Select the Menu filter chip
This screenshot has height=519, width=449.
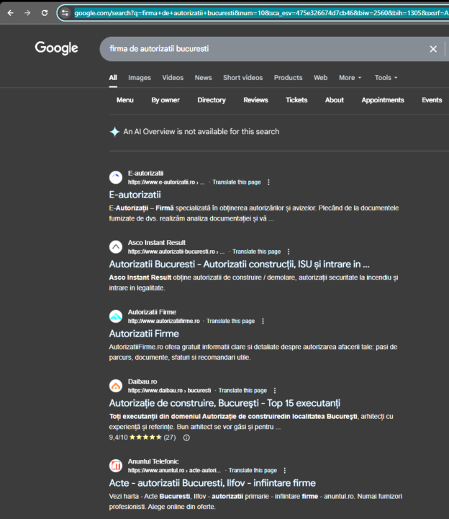click(x=125, y=100)
